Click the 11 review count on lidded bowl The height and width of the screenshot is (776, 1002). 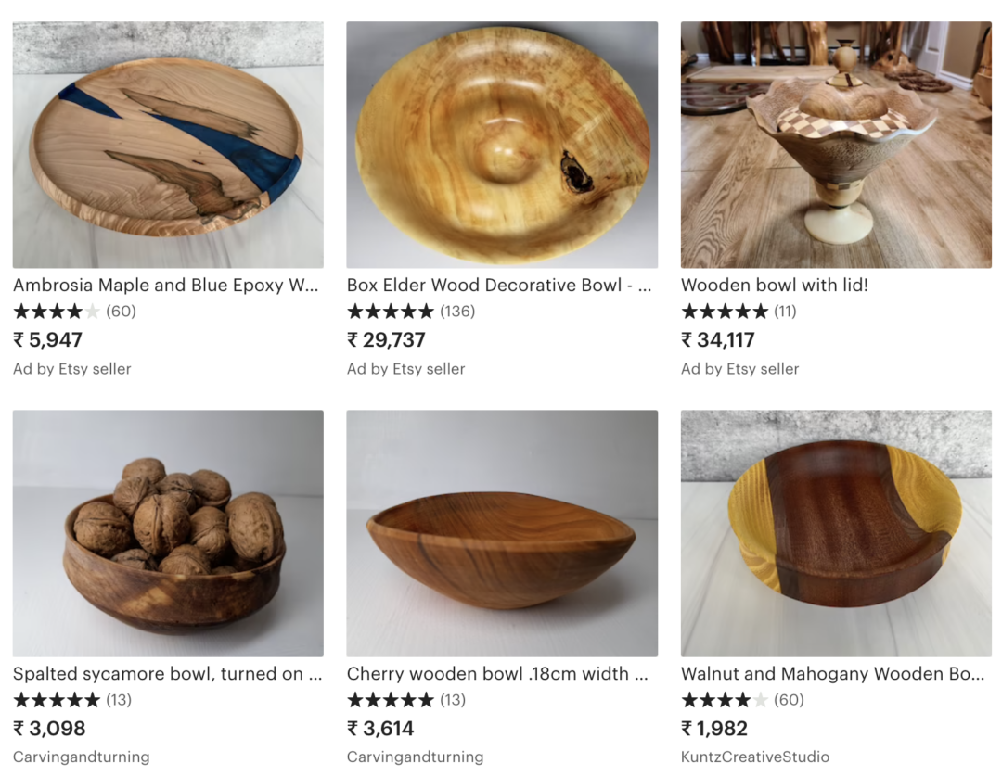(785, 312)
